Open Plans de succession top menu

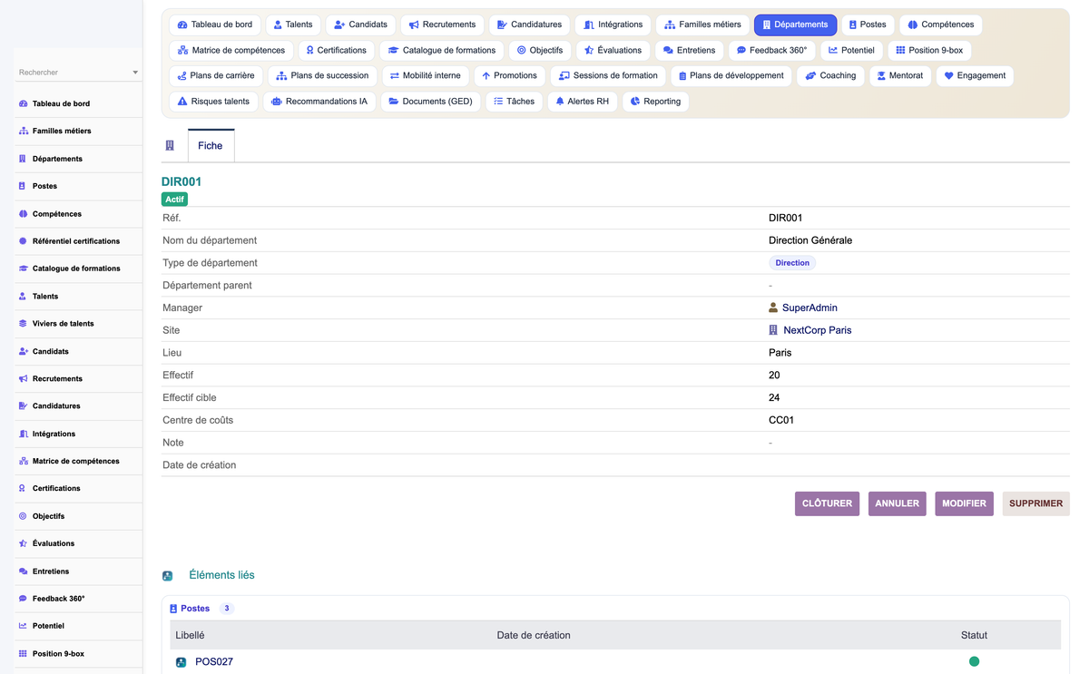322,75
